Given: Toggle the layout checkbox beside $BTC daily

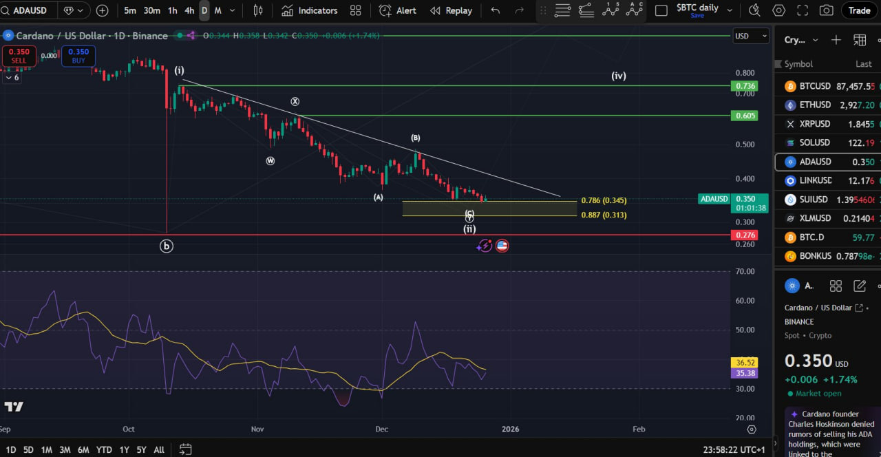Looking at the screenshot, I should tap(661, 10).
